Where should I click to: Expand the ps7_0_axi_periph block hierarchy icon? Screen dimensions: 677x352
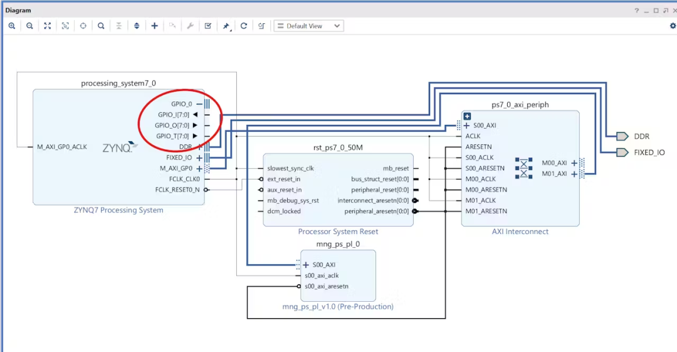467,116
